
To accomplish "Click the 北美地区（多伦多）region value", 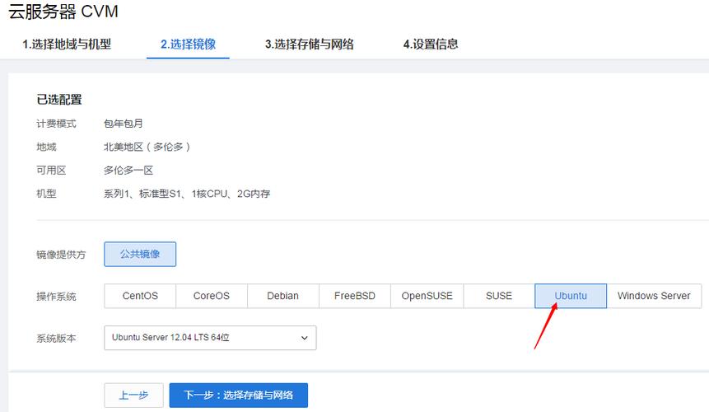I will coord(147,147).
